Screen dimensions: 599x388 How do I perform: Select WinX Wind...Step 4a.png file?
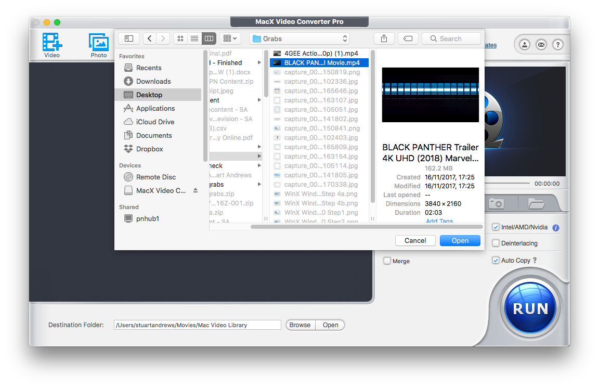point(319,194)
